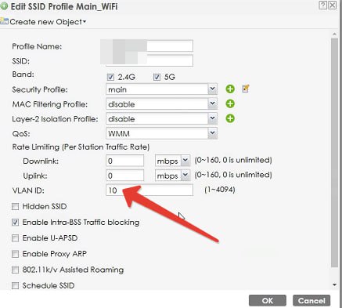Click the Cancel button
Screen dimensions: 342x308
pyautogui.click(x=311, y=301)
